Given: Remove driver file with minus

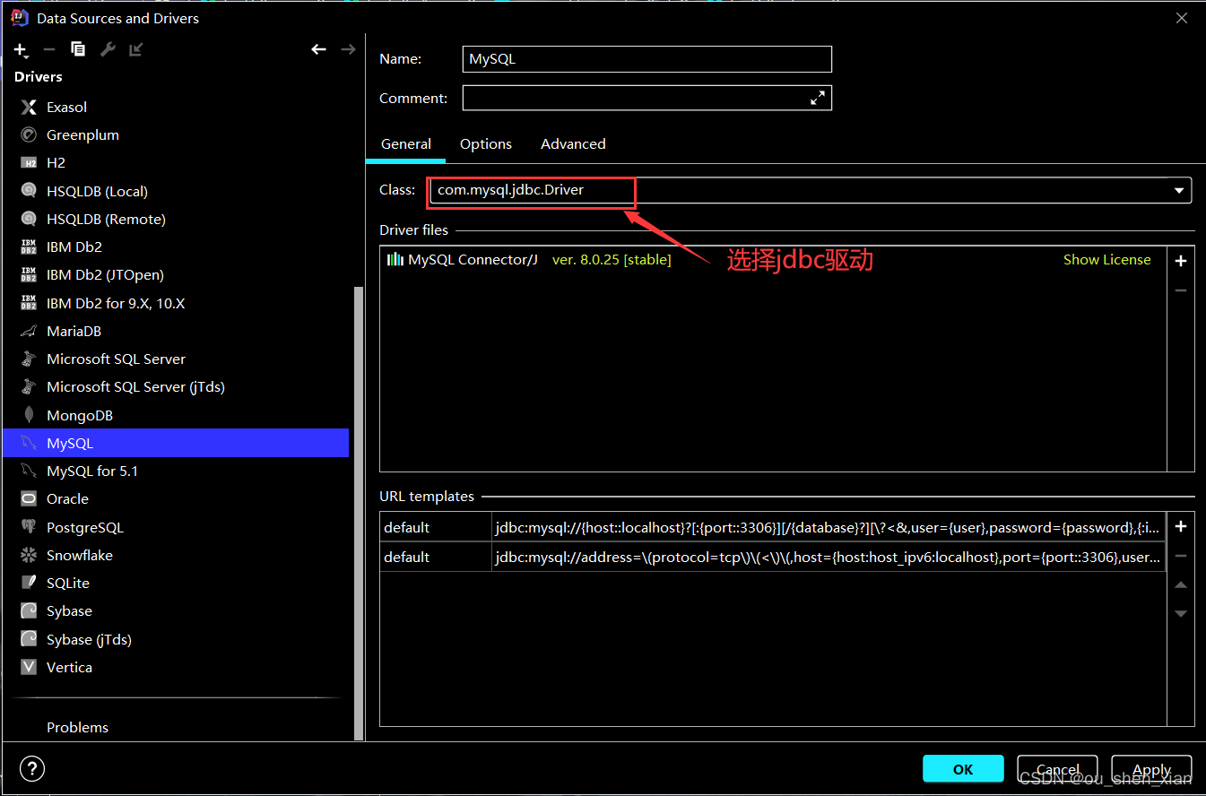Looking at the screenshot, I should [x=1181, y=290].
